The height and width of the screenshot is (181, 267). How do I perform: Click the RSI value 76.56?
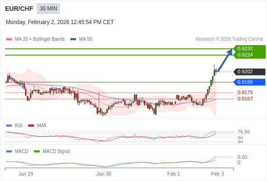244,132
